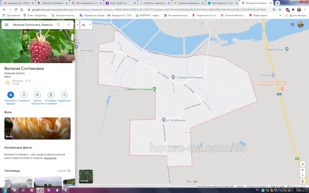Clear the search box with X
The image size is (309, 193).
(x=69, y=25)
